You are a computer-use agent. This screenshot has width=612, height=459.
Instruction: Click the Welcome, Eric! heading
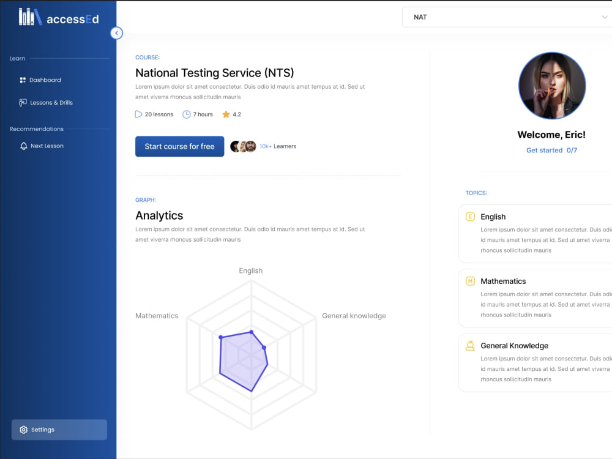point(551,135)
